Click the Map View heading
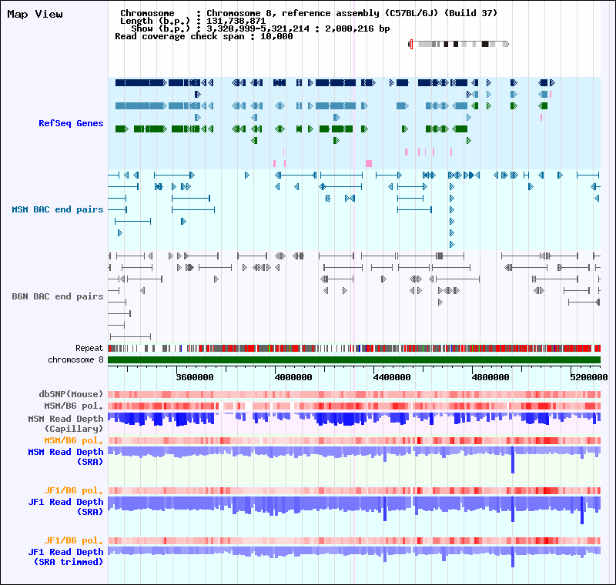 pos(35,15)
